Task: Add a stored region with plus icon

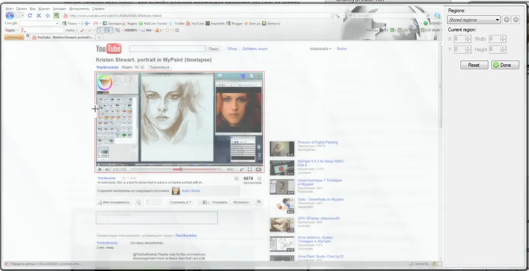Action: 507,20
